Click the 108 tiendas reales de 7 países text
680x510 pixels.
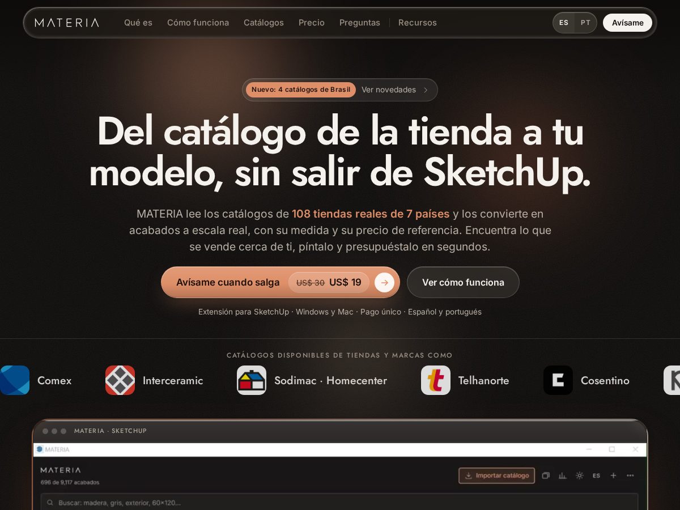371,214
